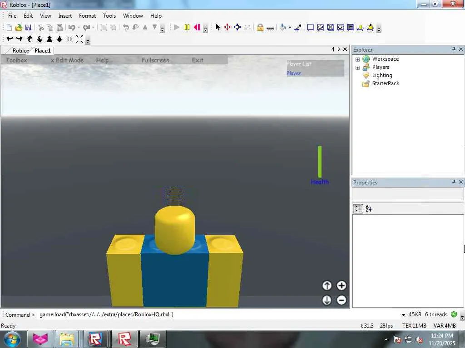Click the in-game Help... button

coord(104,60)
